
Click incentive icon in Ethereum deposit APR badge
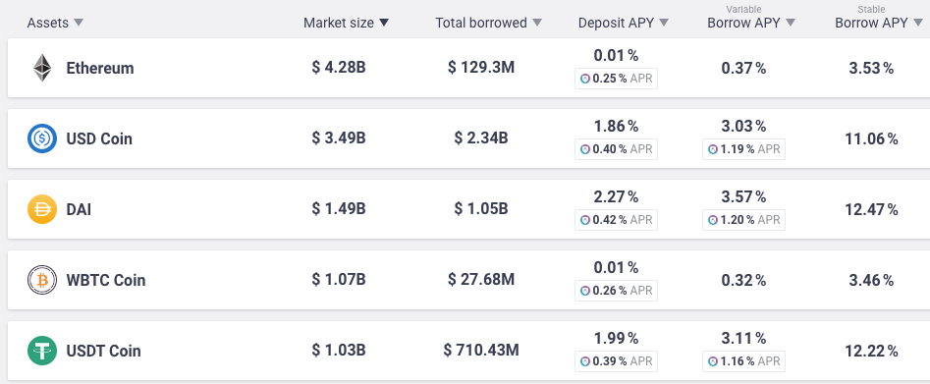[584, 79]
